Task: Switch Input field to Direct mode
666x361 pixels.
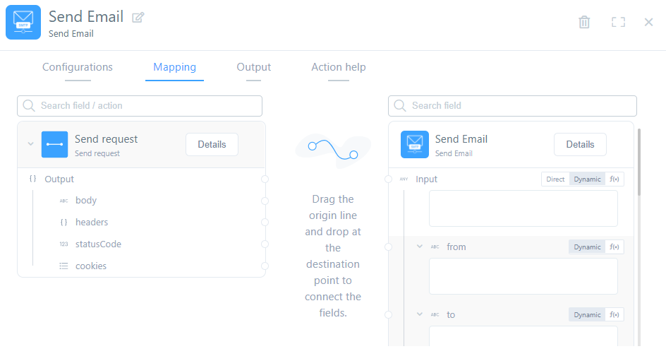Action: pos(555,179)
